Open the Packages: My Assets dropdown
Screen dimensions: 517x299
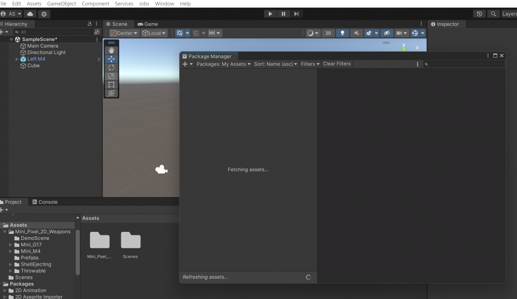(x=223, y=64)
